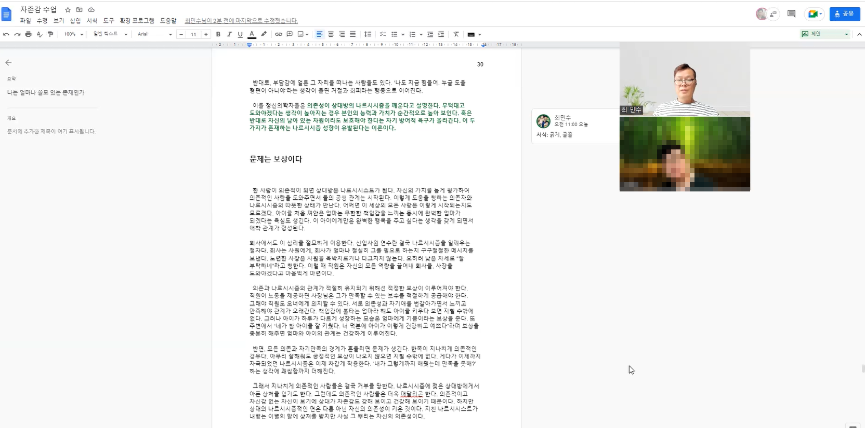Click the document title 자존감 수업
The image size is (865, 428).
click(x=38, y=10)
